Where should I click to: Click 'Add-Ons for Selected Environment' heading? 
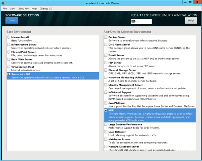click(127, 32)
